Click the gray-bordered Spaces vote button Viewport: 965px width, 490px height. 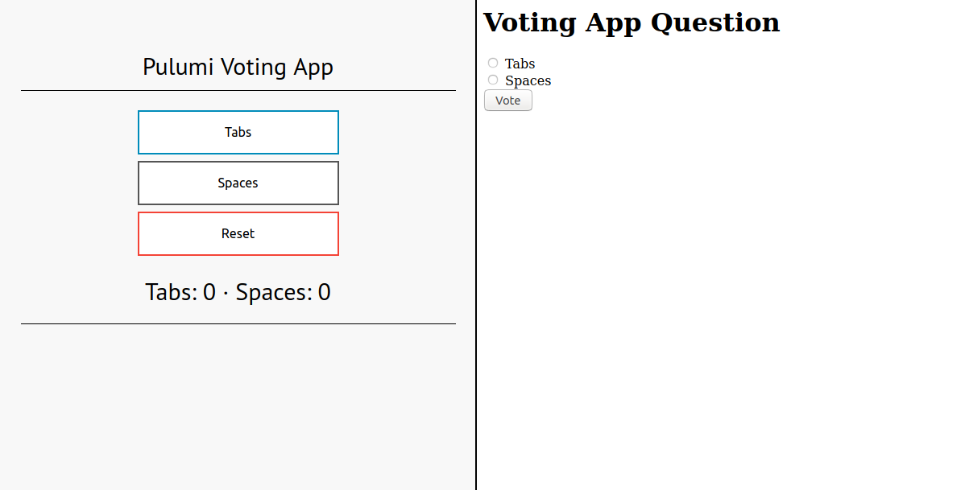(238, 183)
